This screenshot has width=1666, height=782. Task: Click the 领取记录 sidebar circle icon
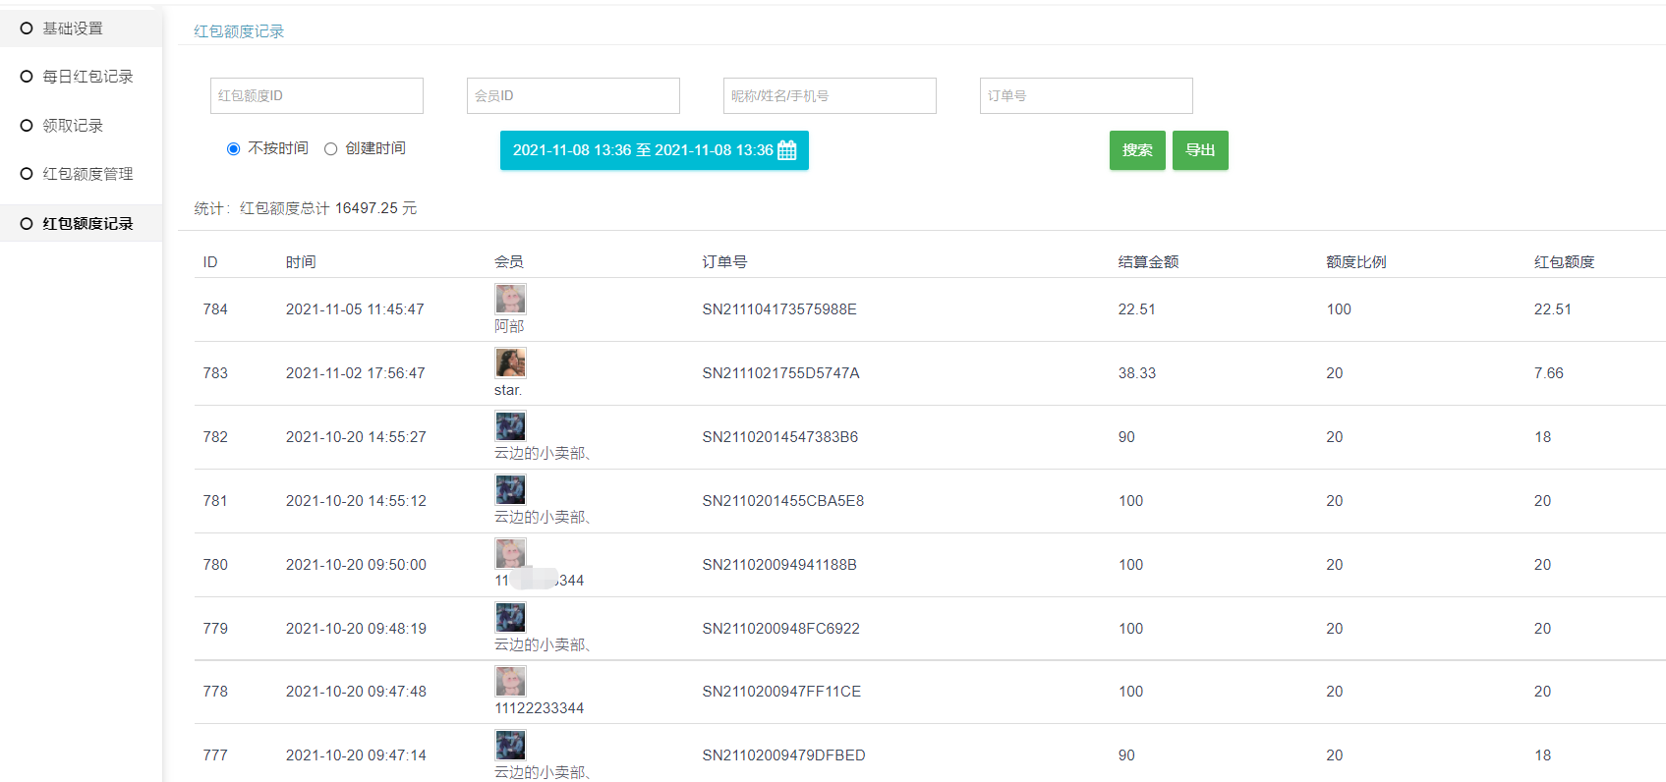[x=27, y=126]
